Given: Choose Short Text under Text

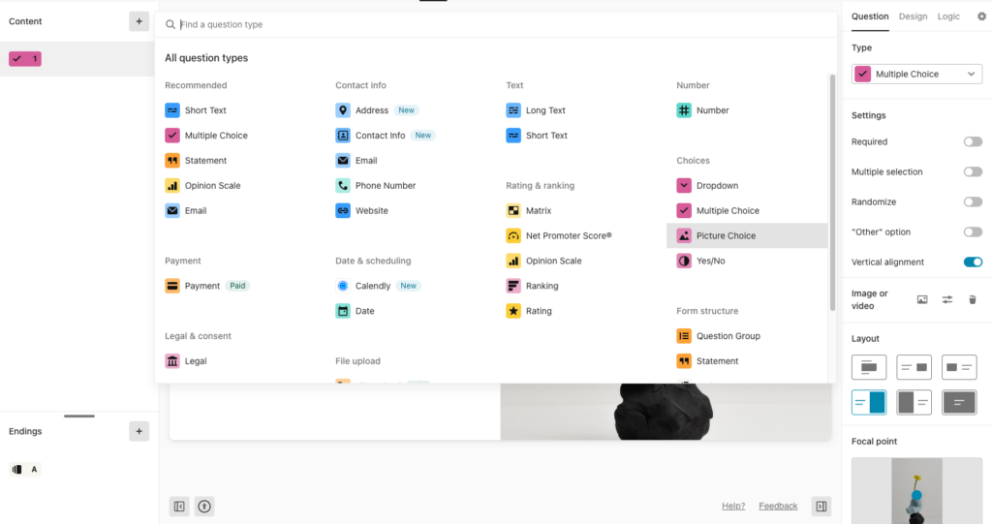Looking at the screenshot, I should pyautogui.click(x=537, y=136).
